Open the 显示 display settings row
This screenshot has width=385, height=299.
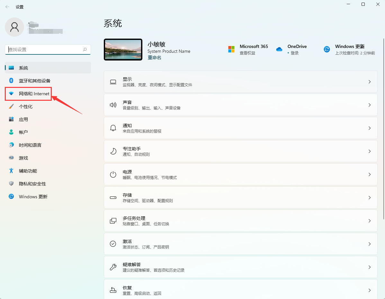coord(240,81)
